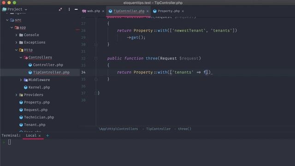295x166 pixels.
Task: Place cursor on 'tenants' string line 34
Action: (x=183, y=72)
